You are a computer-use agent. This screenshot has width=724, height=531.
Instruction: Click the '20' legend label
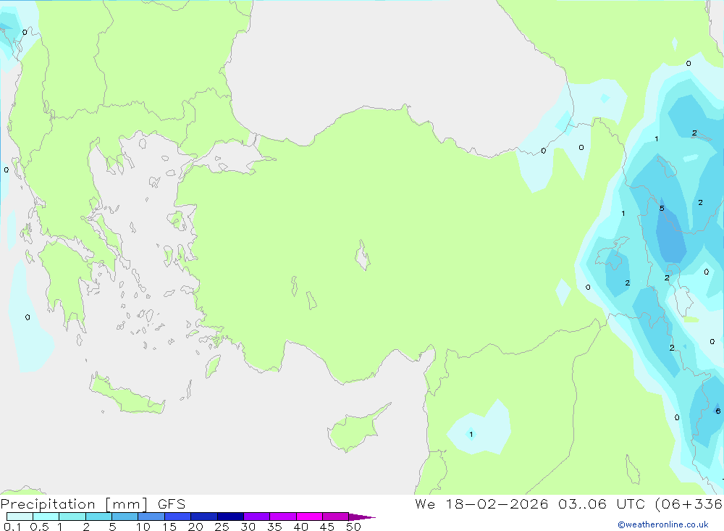click(x=195, y=527)
